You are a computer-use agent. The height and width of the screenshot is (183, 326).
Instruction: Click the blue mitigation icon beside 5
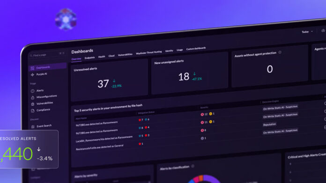(140, 136)
